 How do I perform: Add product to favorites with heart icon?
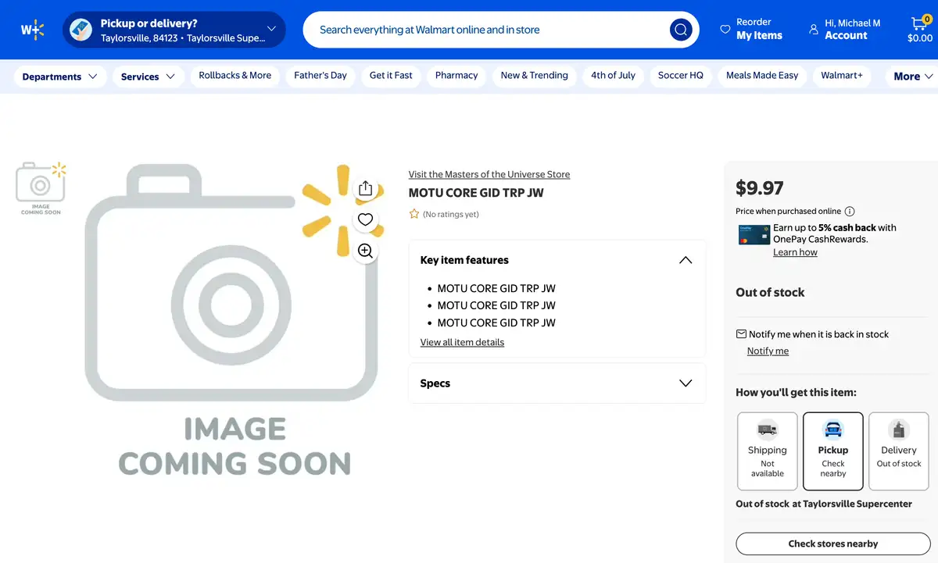click(365, 219)
